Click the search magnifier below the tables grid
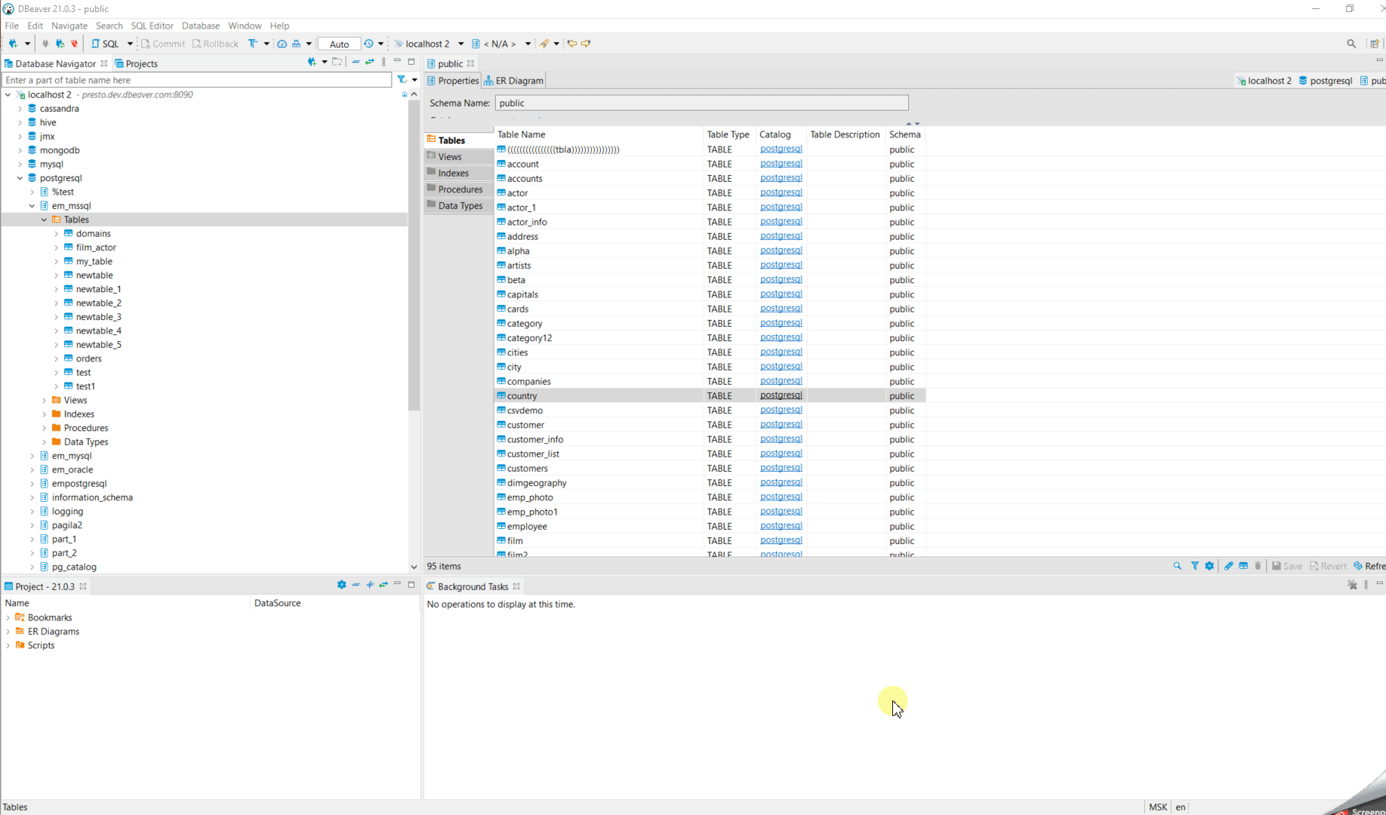1386x815 pixels. coord(1177,566)
